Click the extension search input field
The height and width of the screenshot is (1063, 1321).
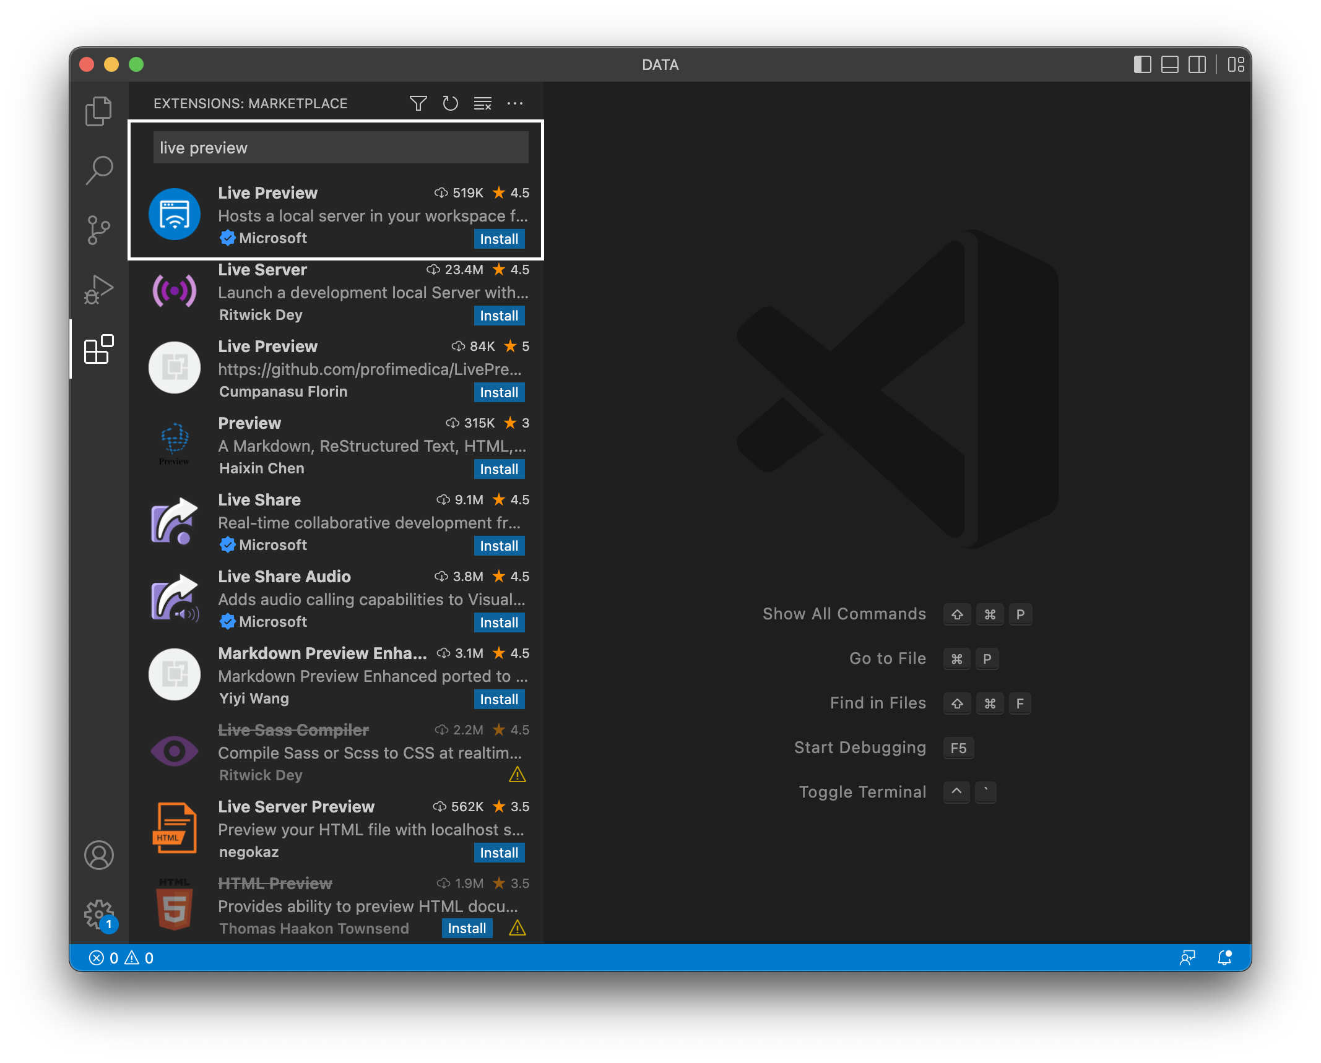point(340,147)
